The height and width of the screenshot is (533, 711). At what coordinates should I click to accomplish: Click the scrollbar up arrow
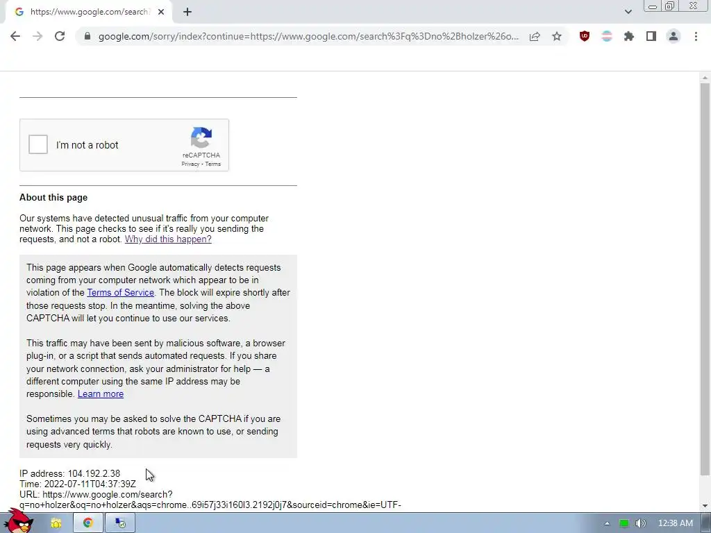click(x=705, y=78)
